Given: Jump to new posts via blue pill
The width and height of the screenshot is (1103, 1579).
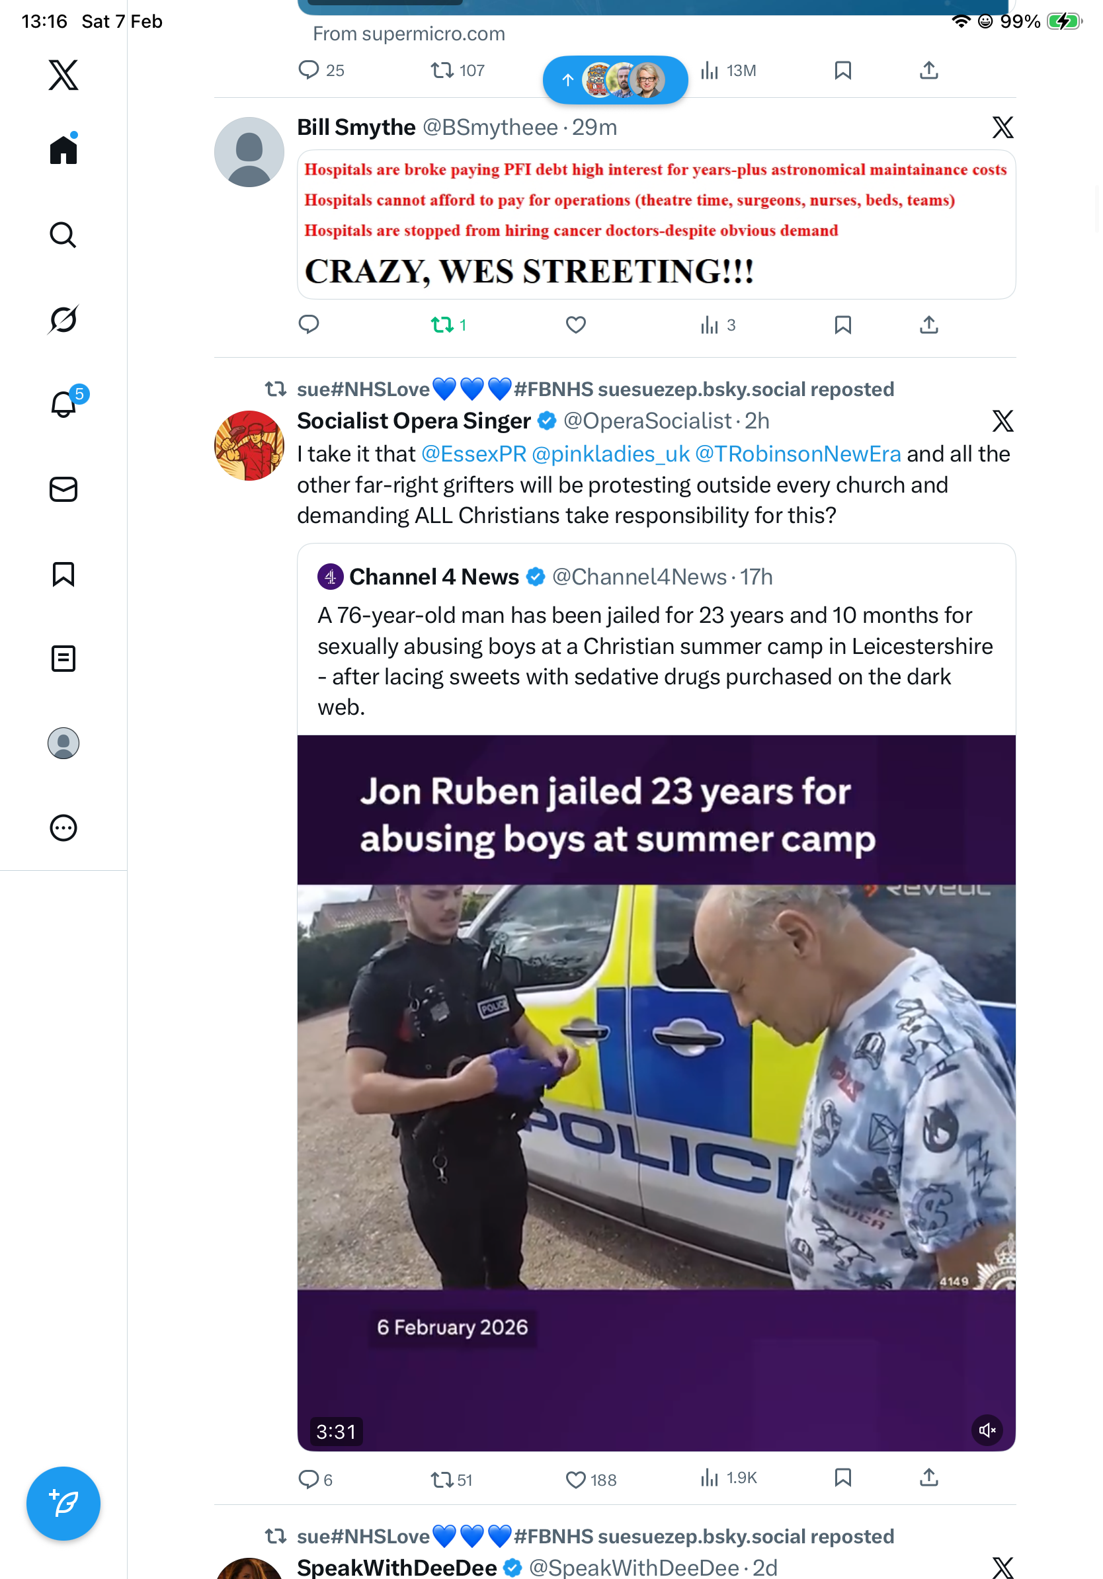Looking at the screenshot, I should 615,80.
